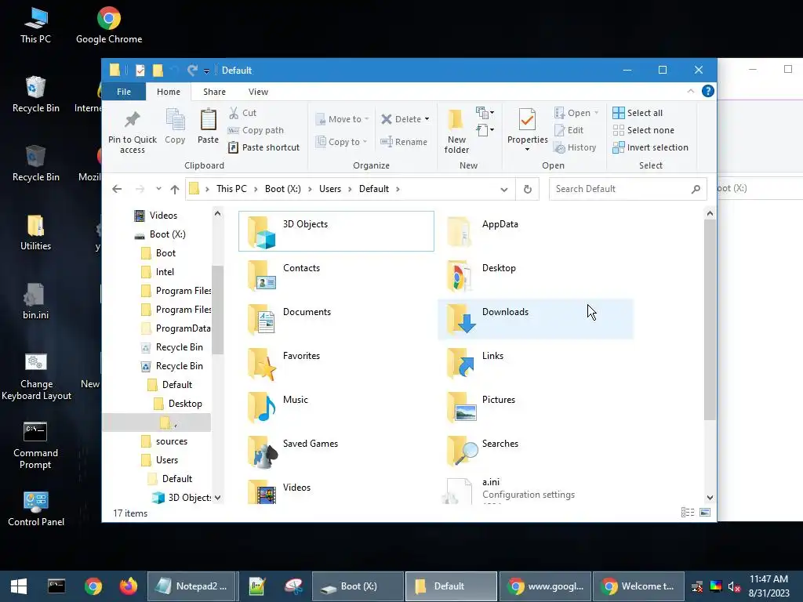Image resolution: width=803 pixels, height=602 pixels.
Task: Open the Move to dropdown
Action: 342,119
